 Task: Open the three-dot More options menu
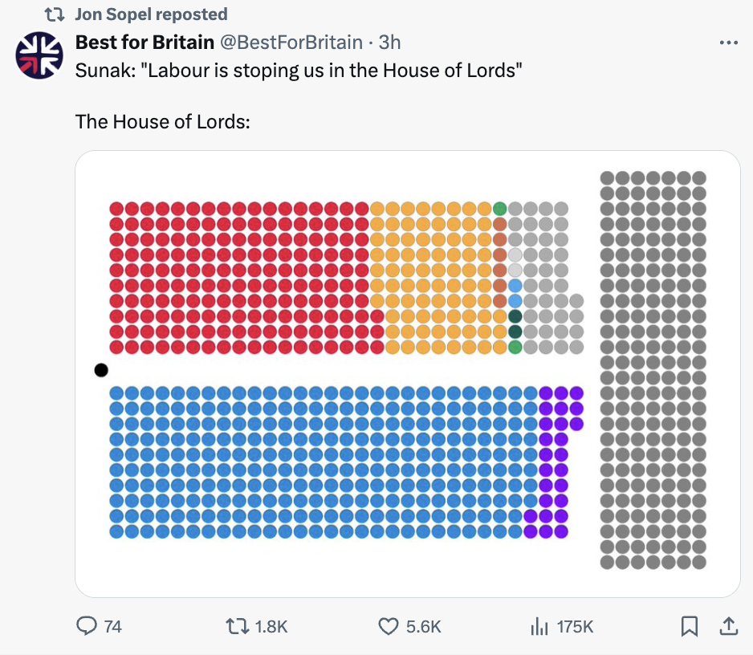[728, 43]
